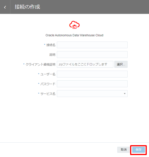Click the 接続の作成 dialog title
This screenshot has height=157, width=149.
27,7
